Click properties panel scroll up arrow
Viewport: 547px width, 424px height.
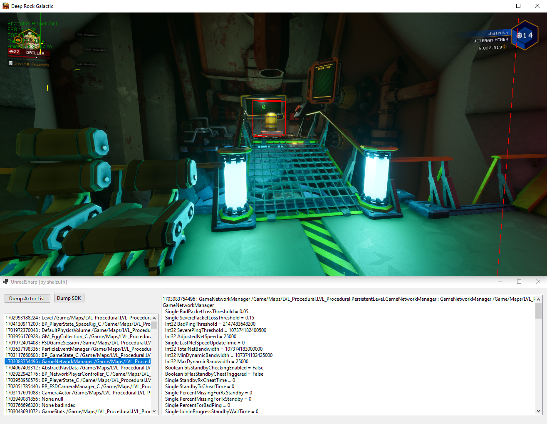tap(539, 299)
